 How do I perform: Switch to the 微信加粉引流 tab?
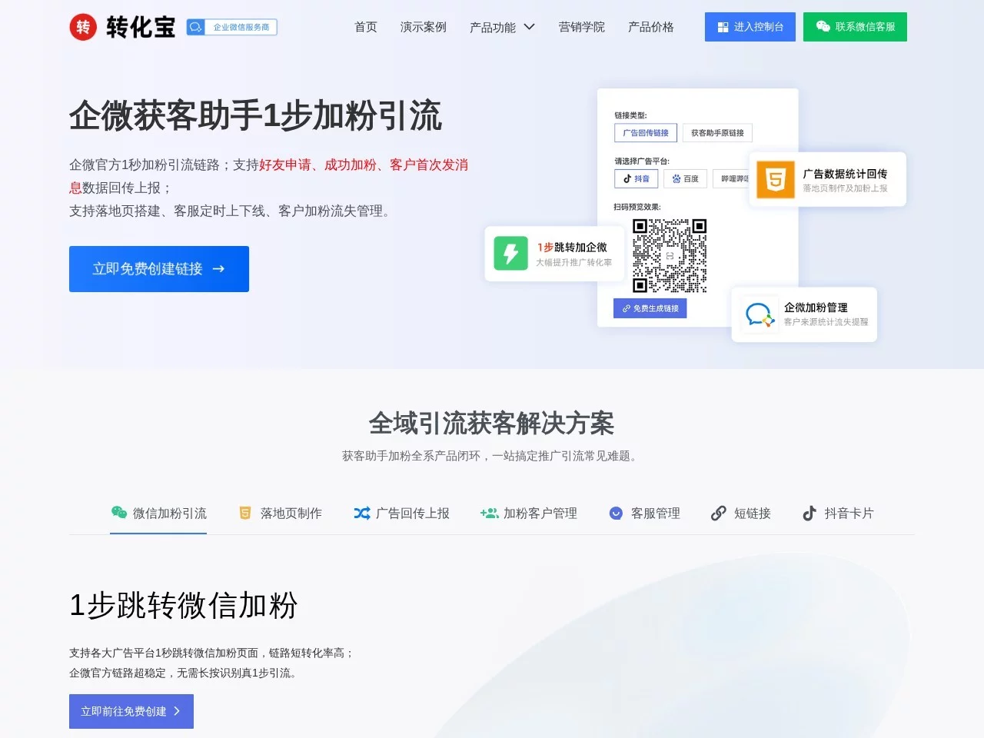point(158,513)
